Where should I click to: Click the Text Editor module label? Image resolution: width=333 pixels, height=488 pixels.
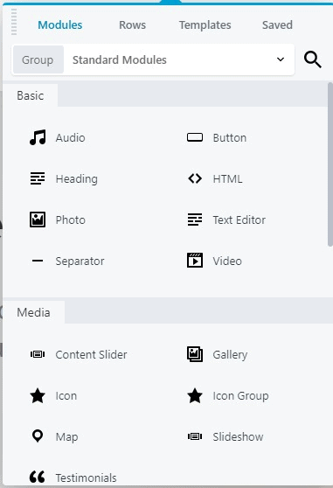pos(239,220)
